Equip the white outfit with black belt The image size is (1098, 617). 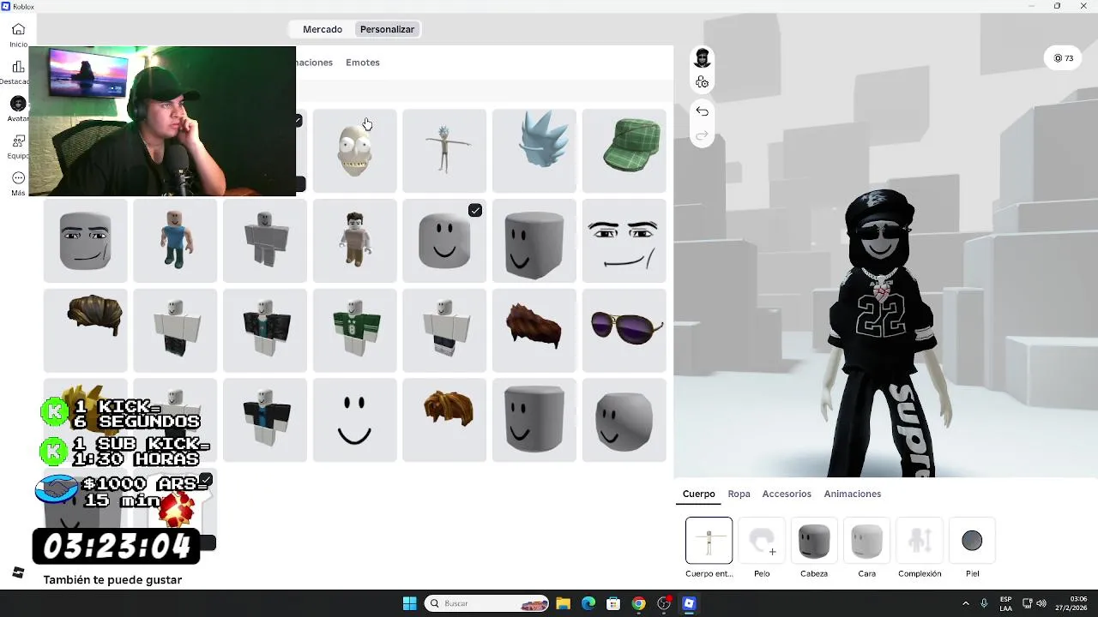(x=444, y=331)
